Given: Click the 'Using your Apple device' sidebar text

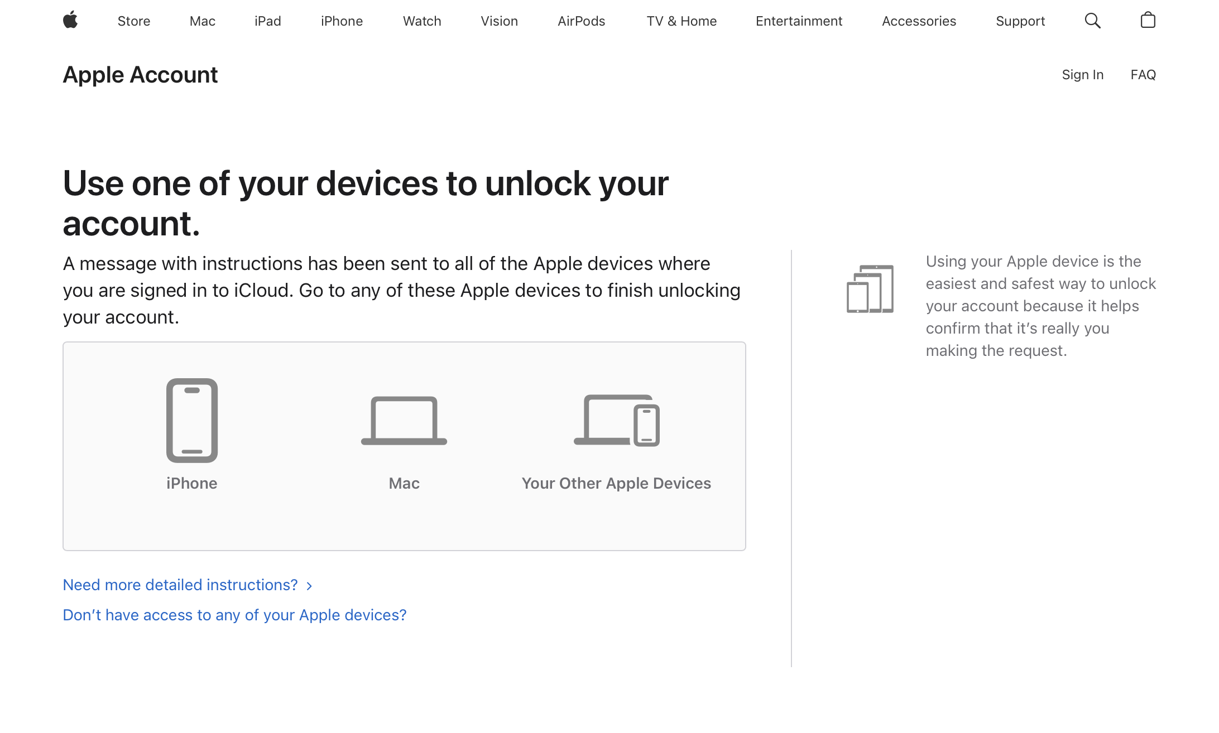Looking at the screenshot, I should click(x=1041, y=306).
